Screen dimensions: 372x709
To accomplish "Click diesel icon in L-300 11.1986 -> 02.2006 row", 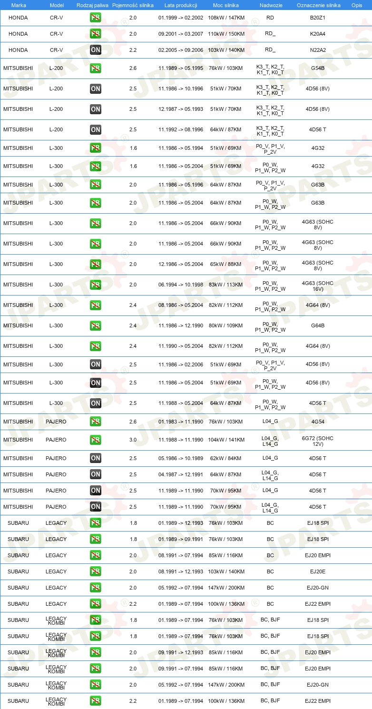I will [x=96, y=364].
